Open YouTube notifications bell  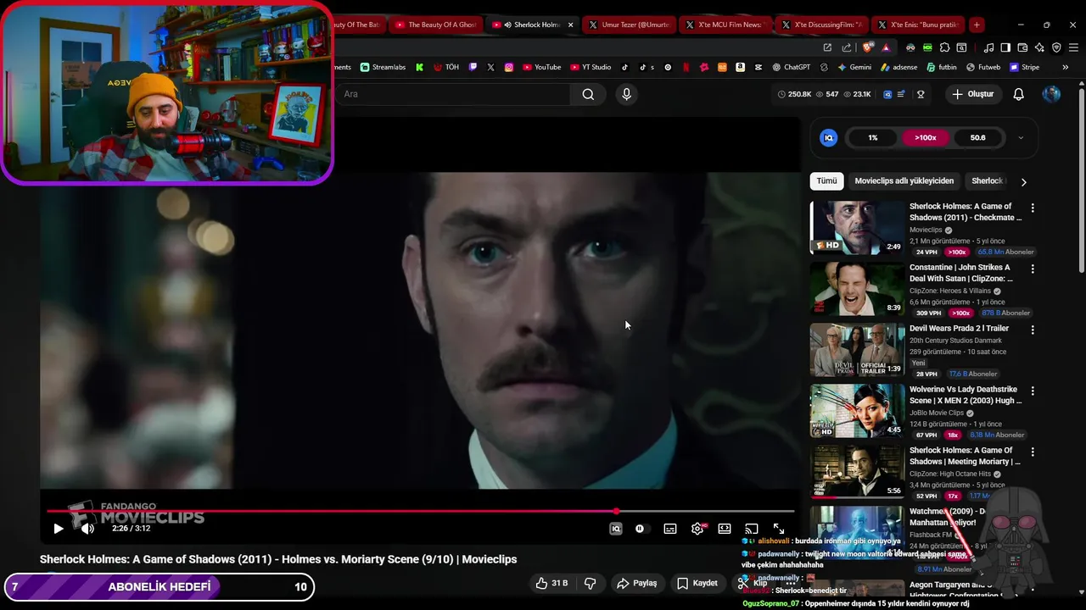click(1018, 94)
